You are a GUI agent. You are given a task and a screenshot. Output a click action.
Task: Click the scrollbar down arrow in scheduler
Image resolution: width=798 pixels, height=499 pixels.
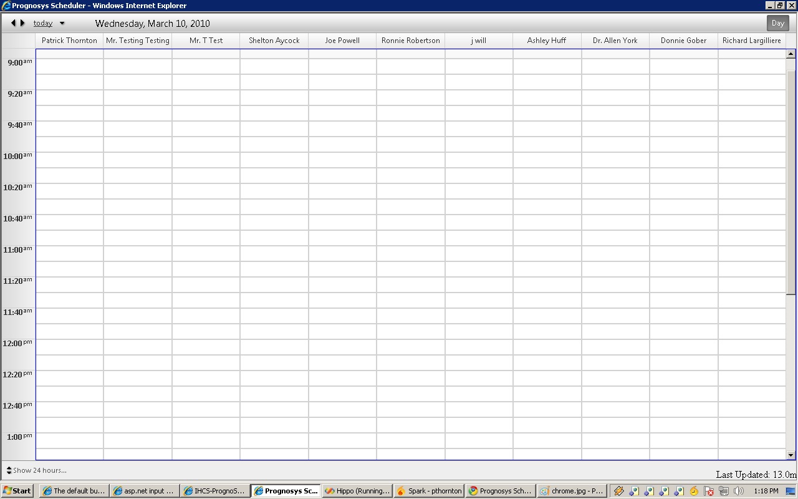coord(791,455)
